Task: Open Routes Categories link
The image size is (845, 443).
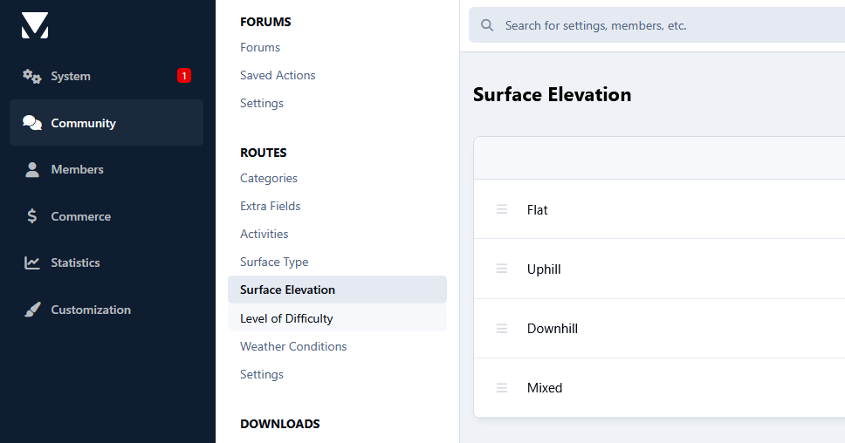Action: (x=268, y=178)
